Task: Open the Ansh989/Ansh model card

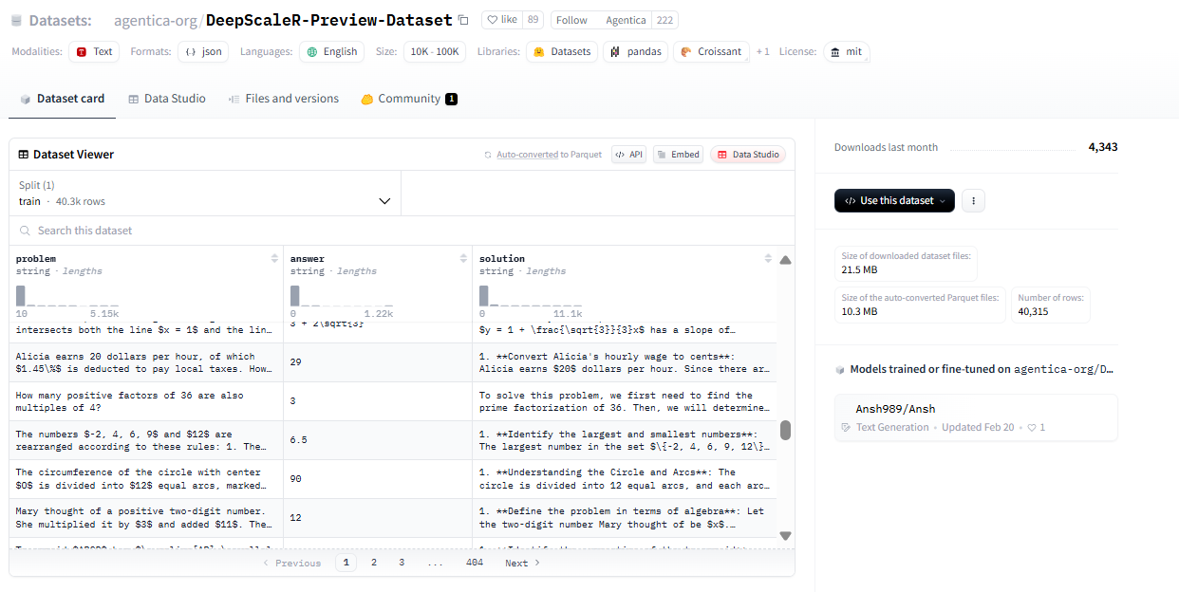Action: point(976,417)
